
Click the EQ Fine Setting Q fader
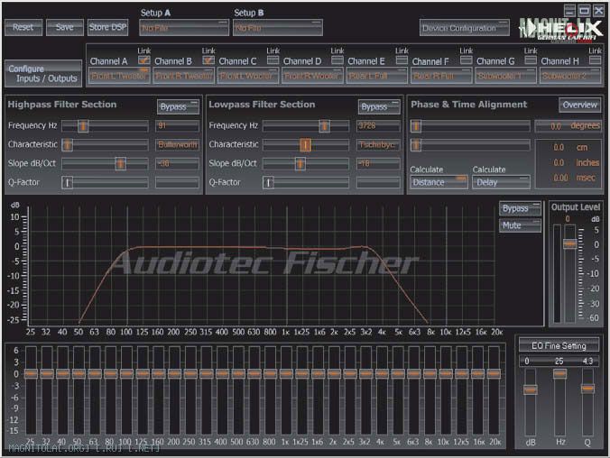pyautogui.click(x=587, y=389)
